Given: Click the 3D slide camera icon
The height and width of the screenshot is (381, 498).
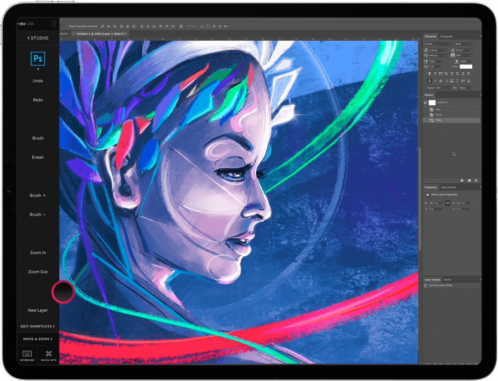Looking at the screenshot, I should pos(220,26).
